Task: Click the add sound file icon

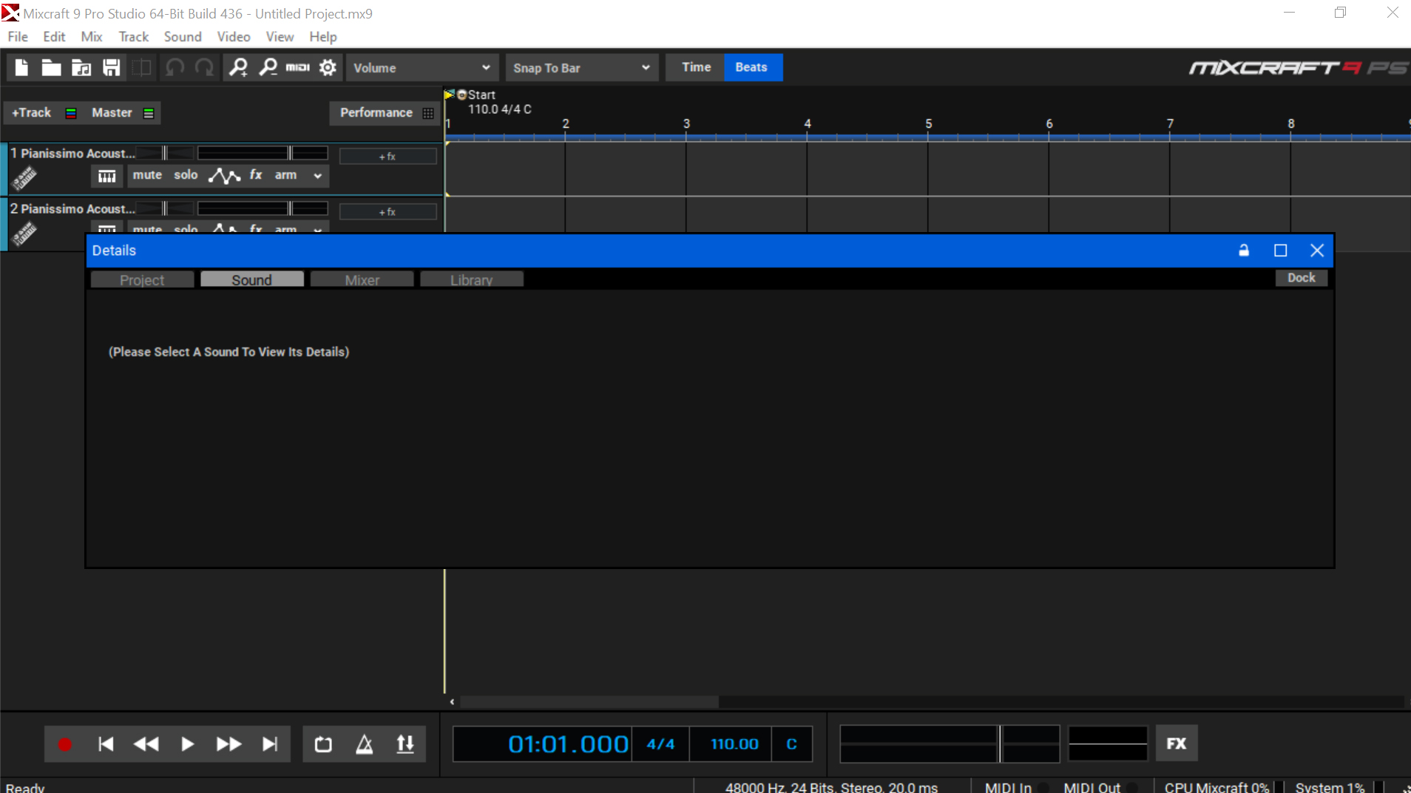Action: pyautogui.click(x=81, y=68)
